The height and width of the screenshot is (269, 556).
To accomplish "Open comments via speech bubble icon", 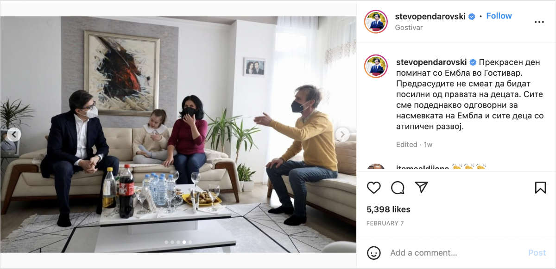I will coord(398,187).
